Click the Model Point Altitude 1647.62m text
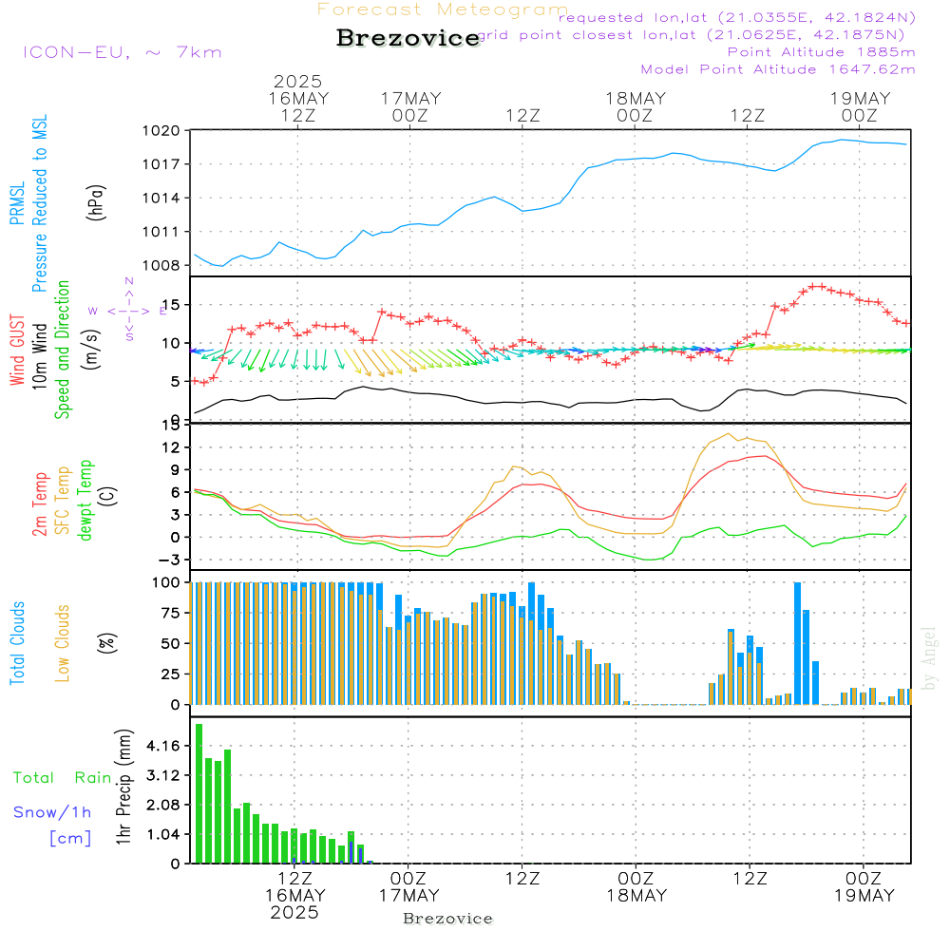 pos(778,69)
